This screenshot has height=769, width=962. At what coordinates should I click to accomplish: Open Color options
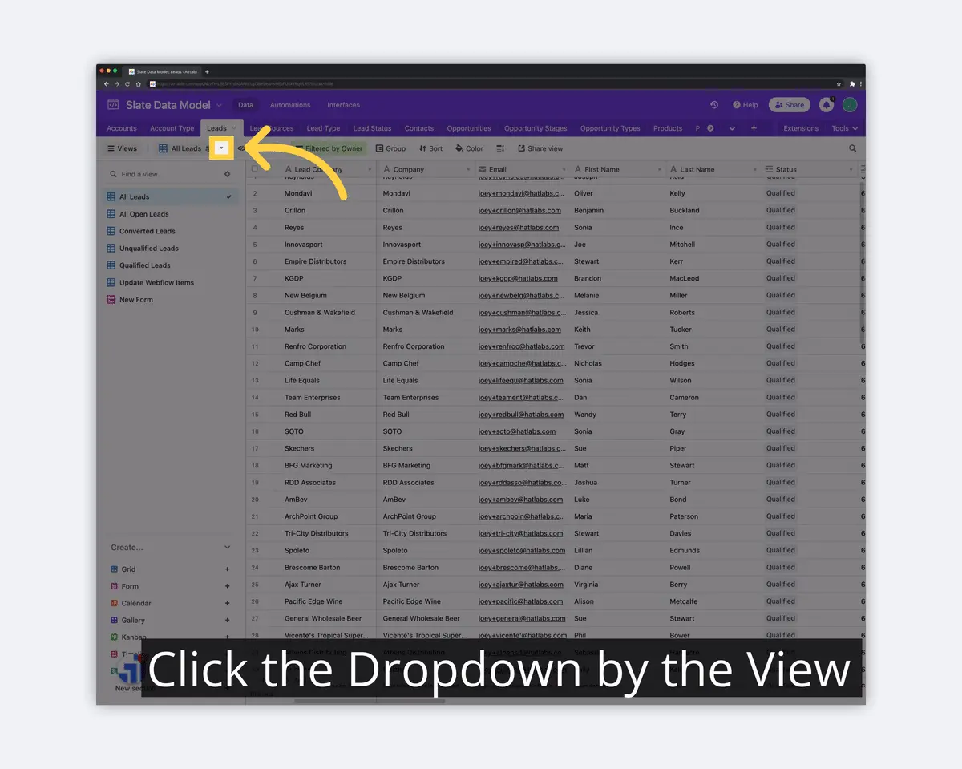click(x=469, y=148)
